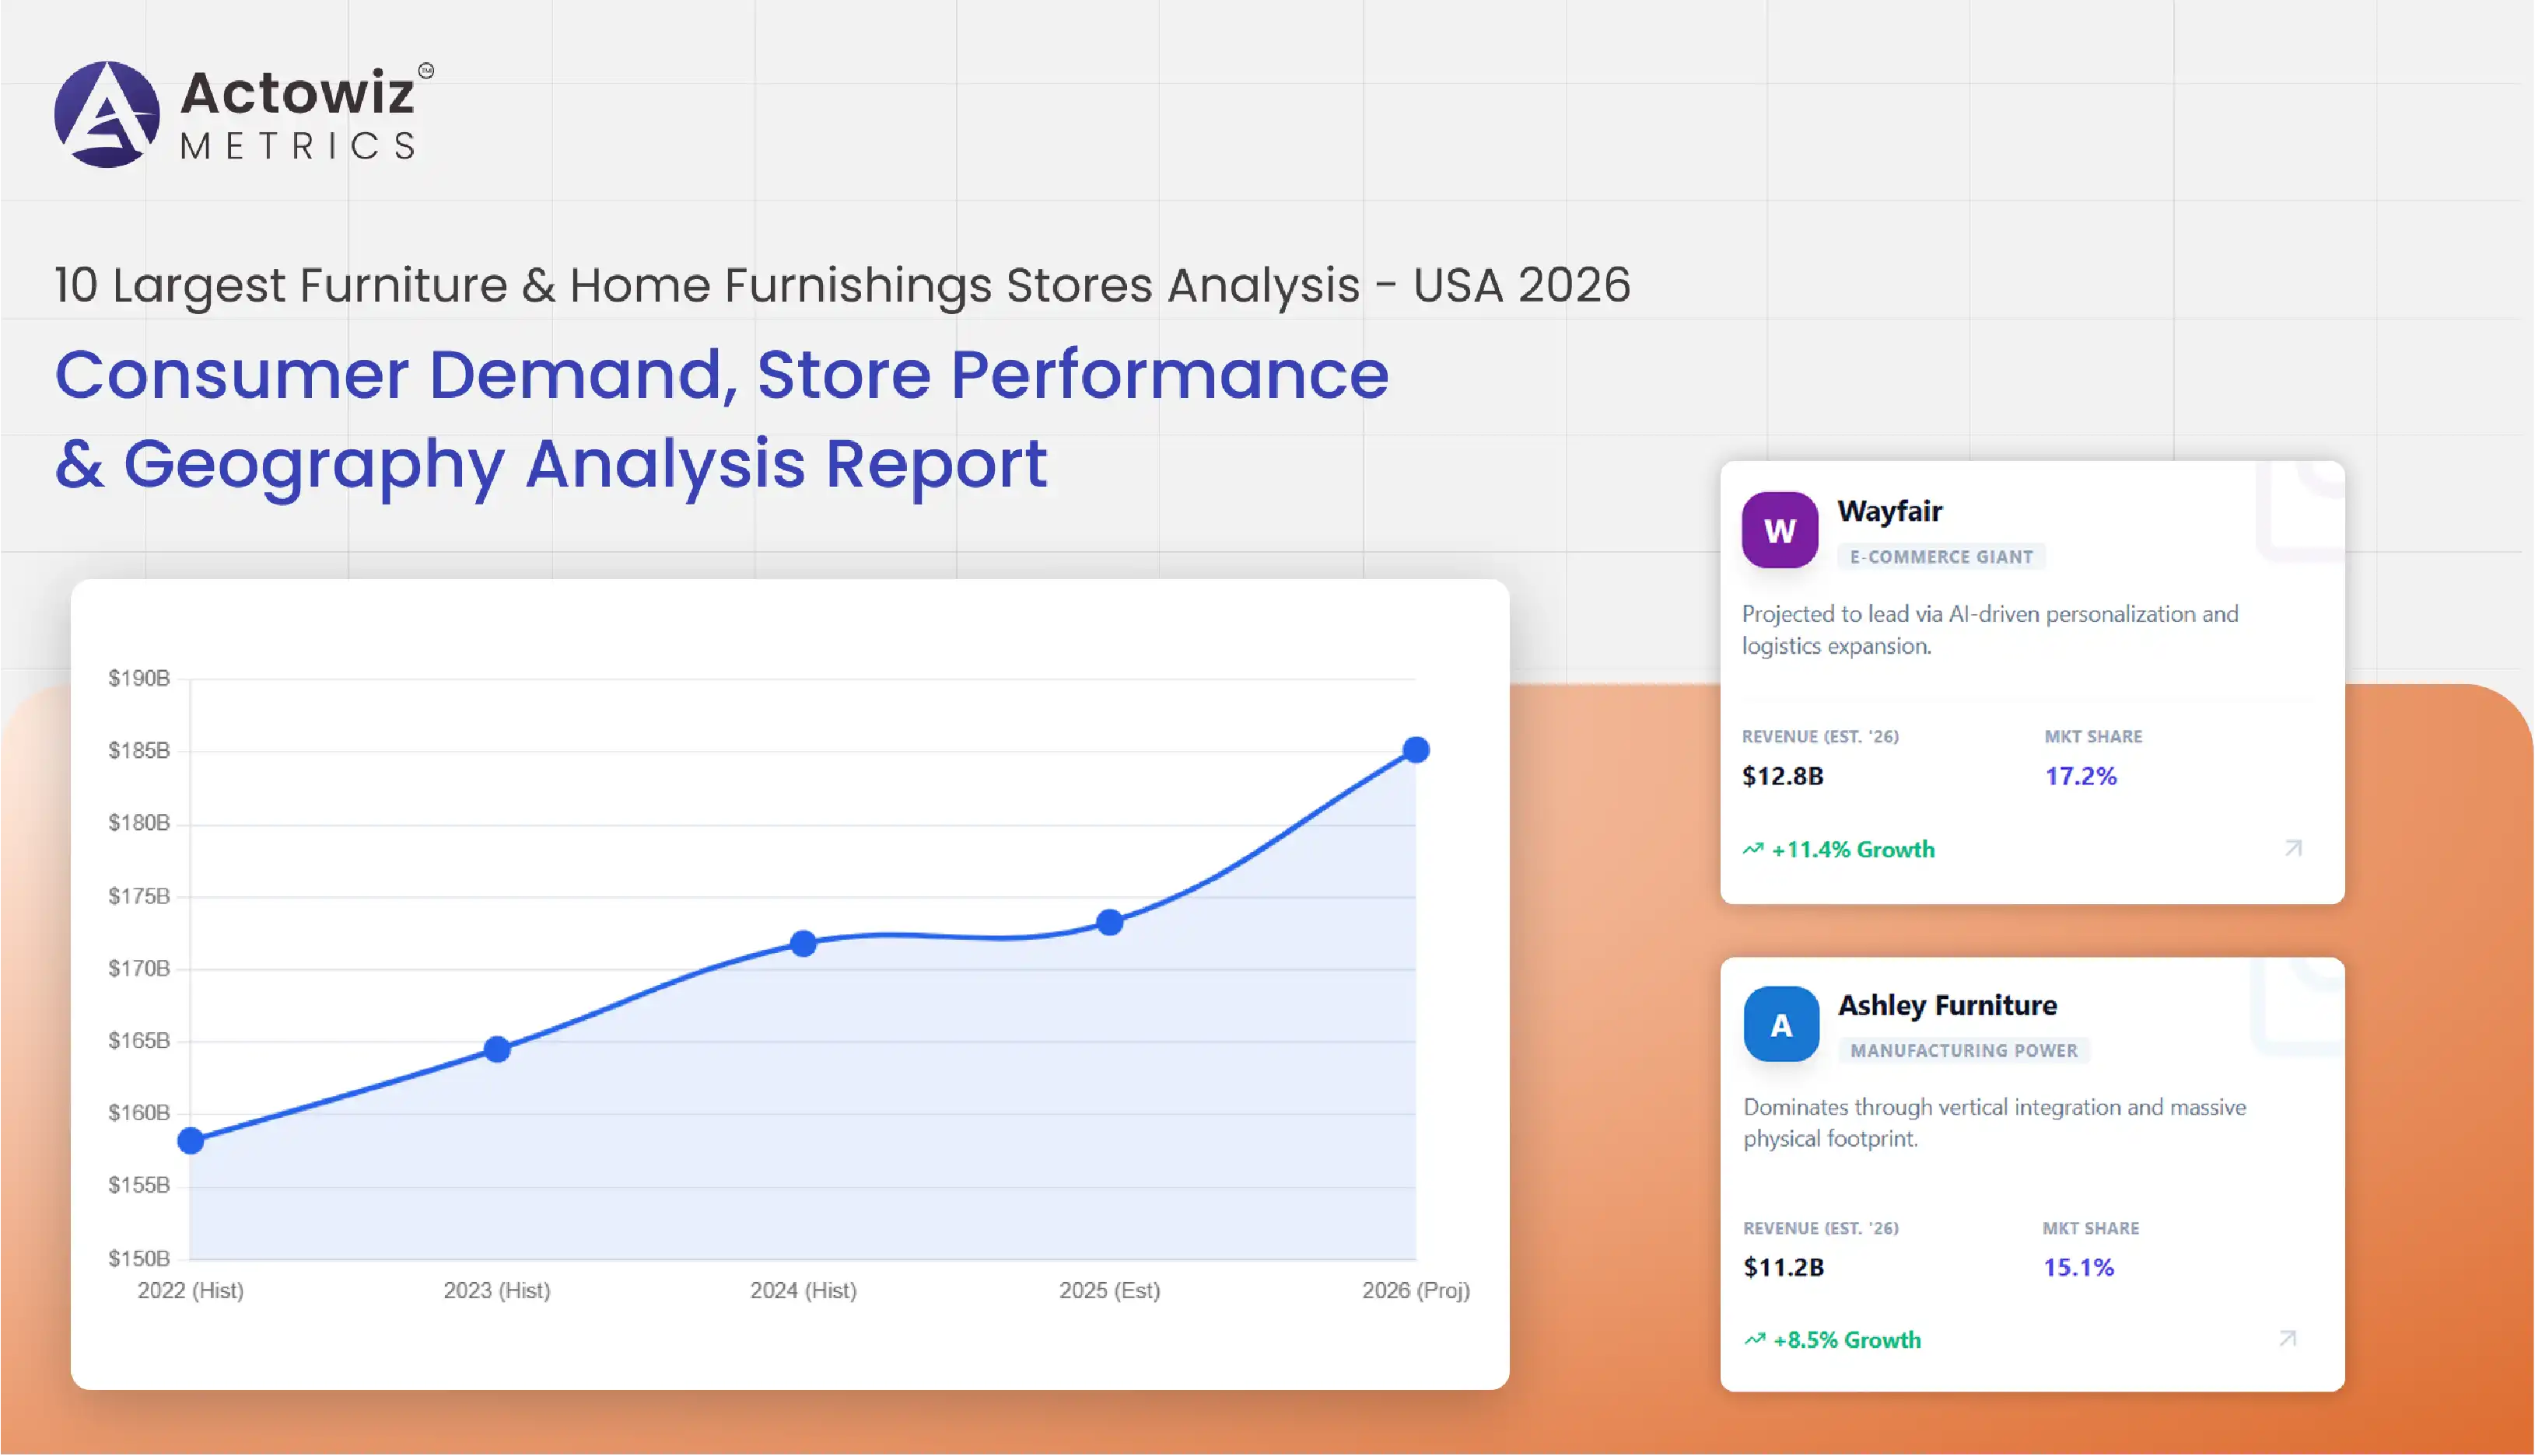Click the '$165B' axis label
Image resolution: width=2535 pixels, height=1456 pixels.
(139, 1040)
